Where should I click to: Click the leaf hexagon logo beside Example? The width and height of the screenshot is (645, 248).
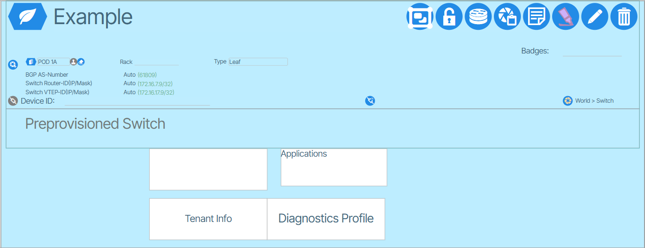[x=27, y=17]
